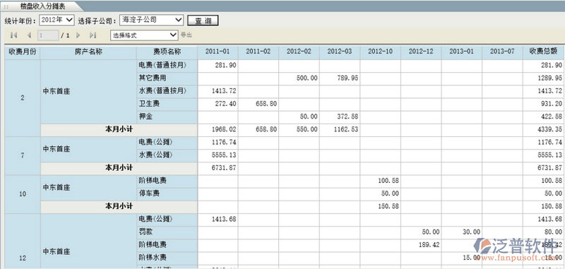Select the 2012-10 column header
This screenshot has width=565, height=269.
tap(380, 52)
